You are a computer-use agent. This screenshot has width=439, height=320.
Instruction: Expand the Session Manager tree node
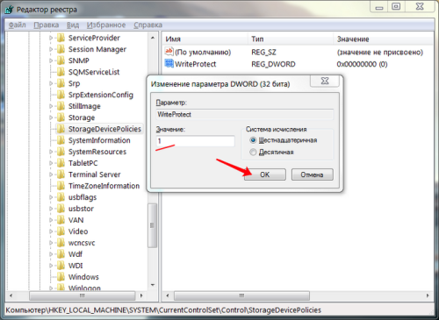(x=51, y=49)
